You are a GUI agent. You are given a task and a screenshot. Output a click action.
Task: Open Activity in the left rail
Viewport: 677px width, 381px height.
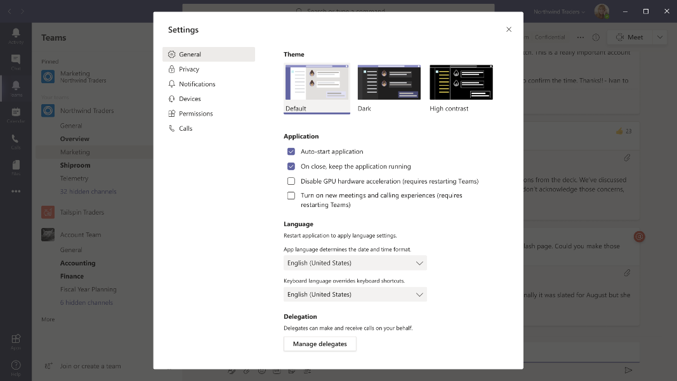tap(16, 35)
